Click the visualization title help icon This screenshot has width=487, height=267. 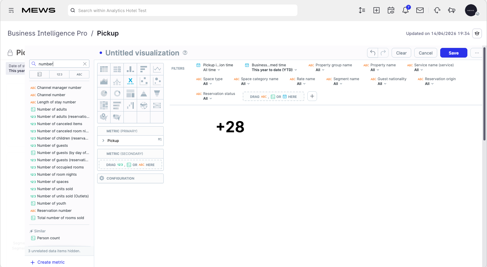click(x=185, y=53)
